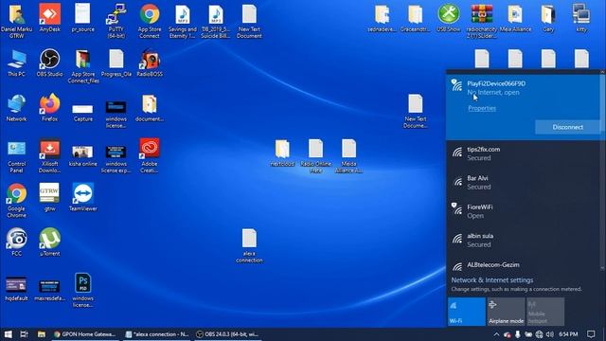Viewport: 606px width, 341px height.
Task: Open the Daniel Marku GTRW folder
Action: tap(16, 21)
